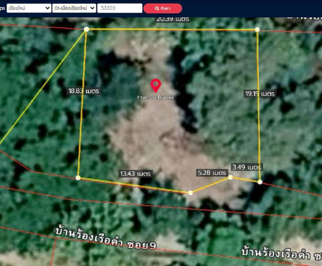Click the top-left parcel corner vertex
322x266 pixels.
point(87,29)
